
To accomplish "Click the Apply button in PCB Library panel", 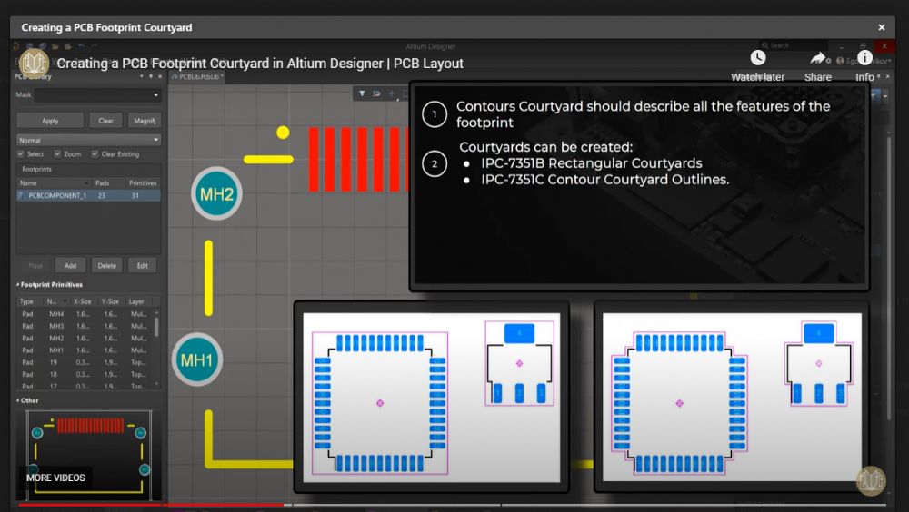I will point(50,121).
